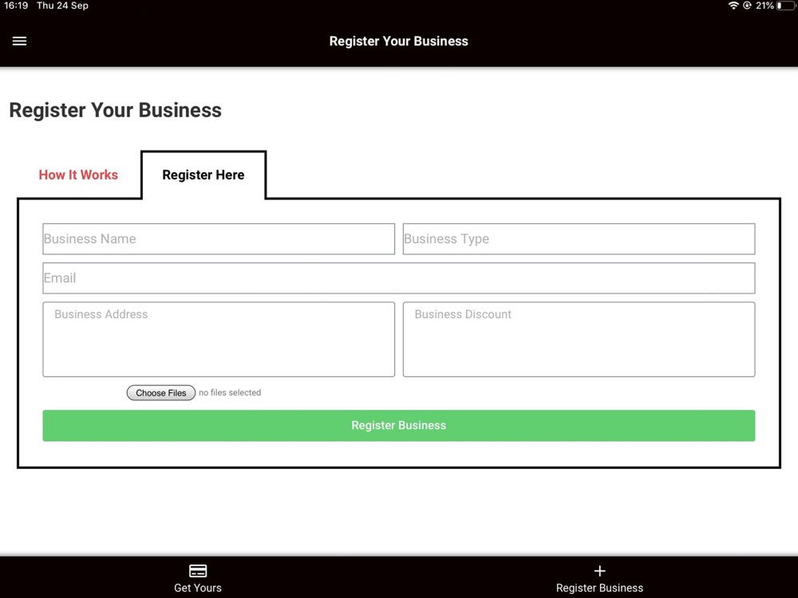Click the Business Discount text area
798x598 pixels.
[x=579, y=339]
